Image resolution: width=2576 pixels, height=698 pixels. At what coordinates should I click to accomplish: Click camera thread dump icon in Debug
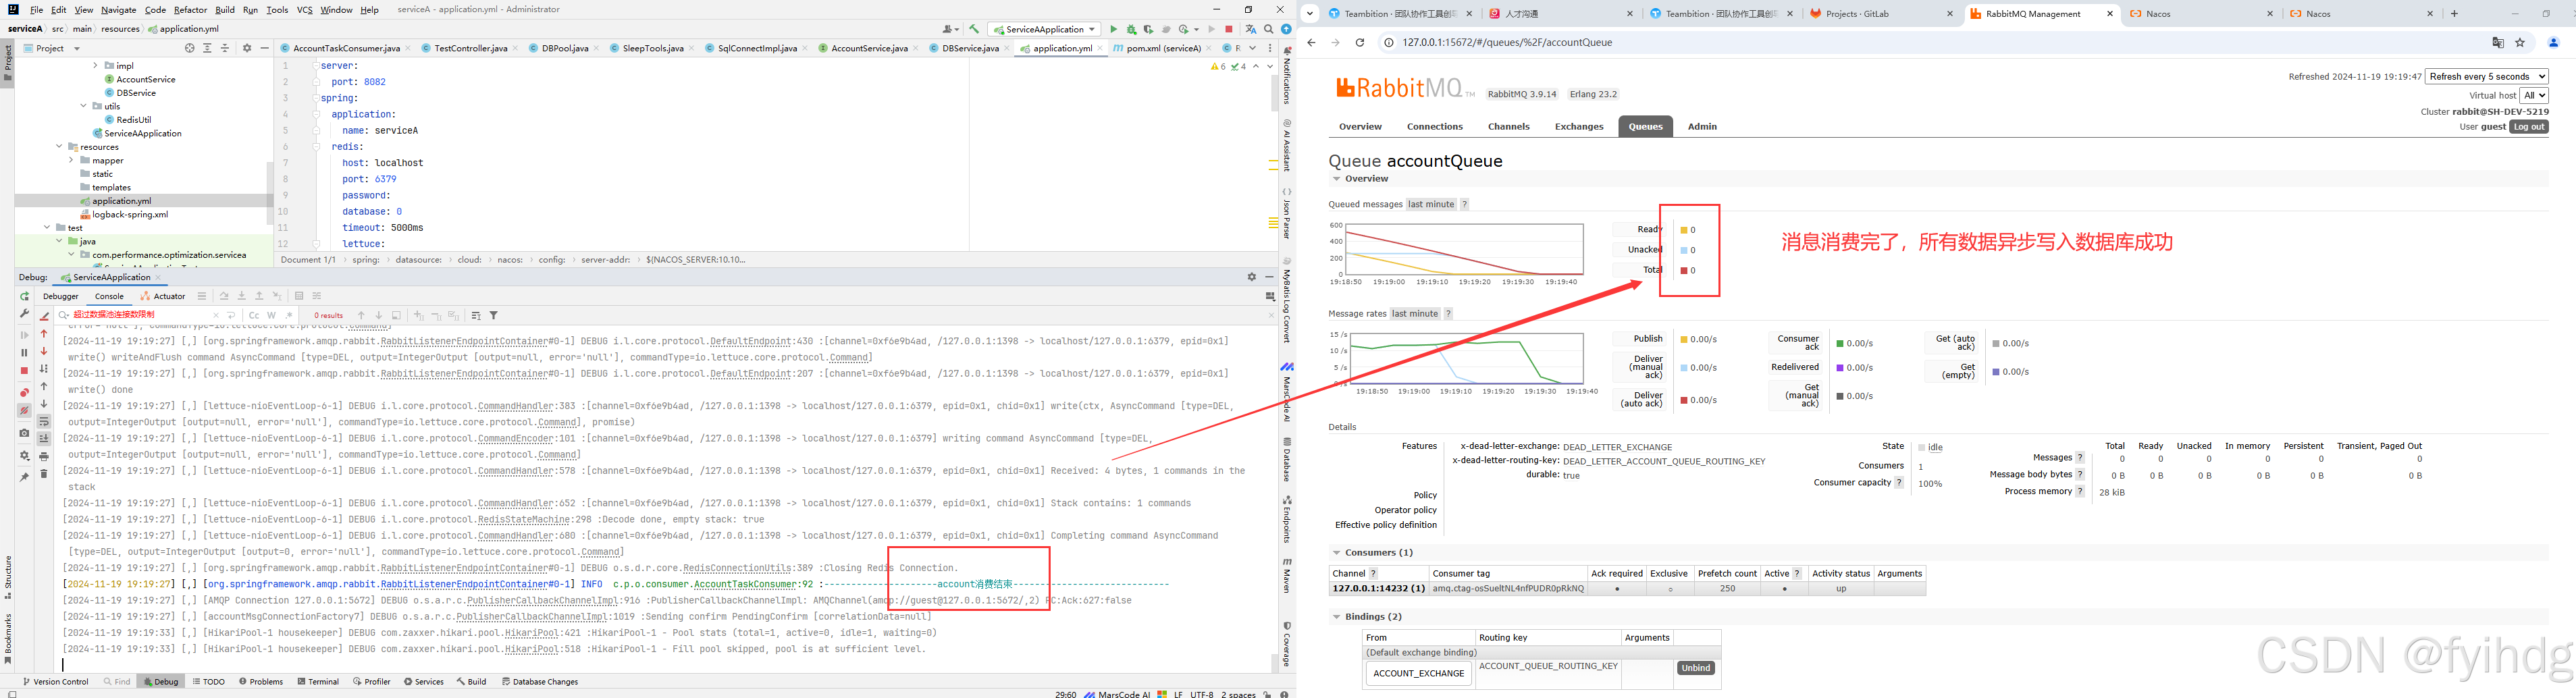click(25, 433)
